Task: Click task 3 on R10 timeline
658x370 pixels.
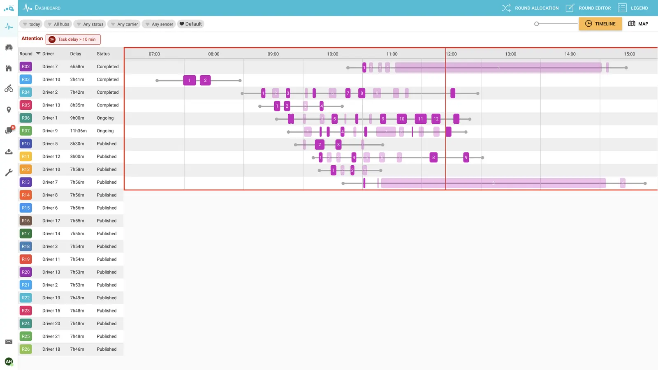Action: coord(338,145)
